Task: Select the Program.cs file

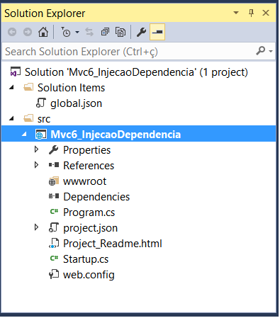Action: tap(89, 212)
